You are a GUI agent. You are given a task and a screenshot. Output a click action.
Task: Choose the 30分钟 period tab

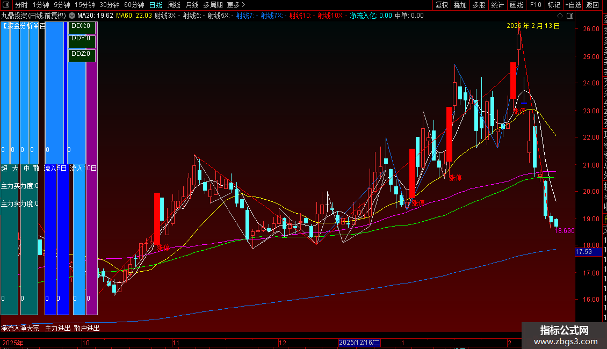click(x=110, y=5)
